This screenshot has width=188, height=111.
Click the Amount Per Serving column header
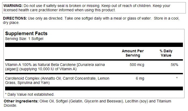click(x=133, y=53)
